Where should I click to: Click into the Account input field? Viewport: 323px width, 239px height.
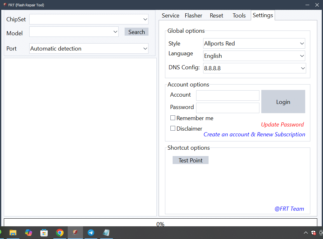point(228,95)
